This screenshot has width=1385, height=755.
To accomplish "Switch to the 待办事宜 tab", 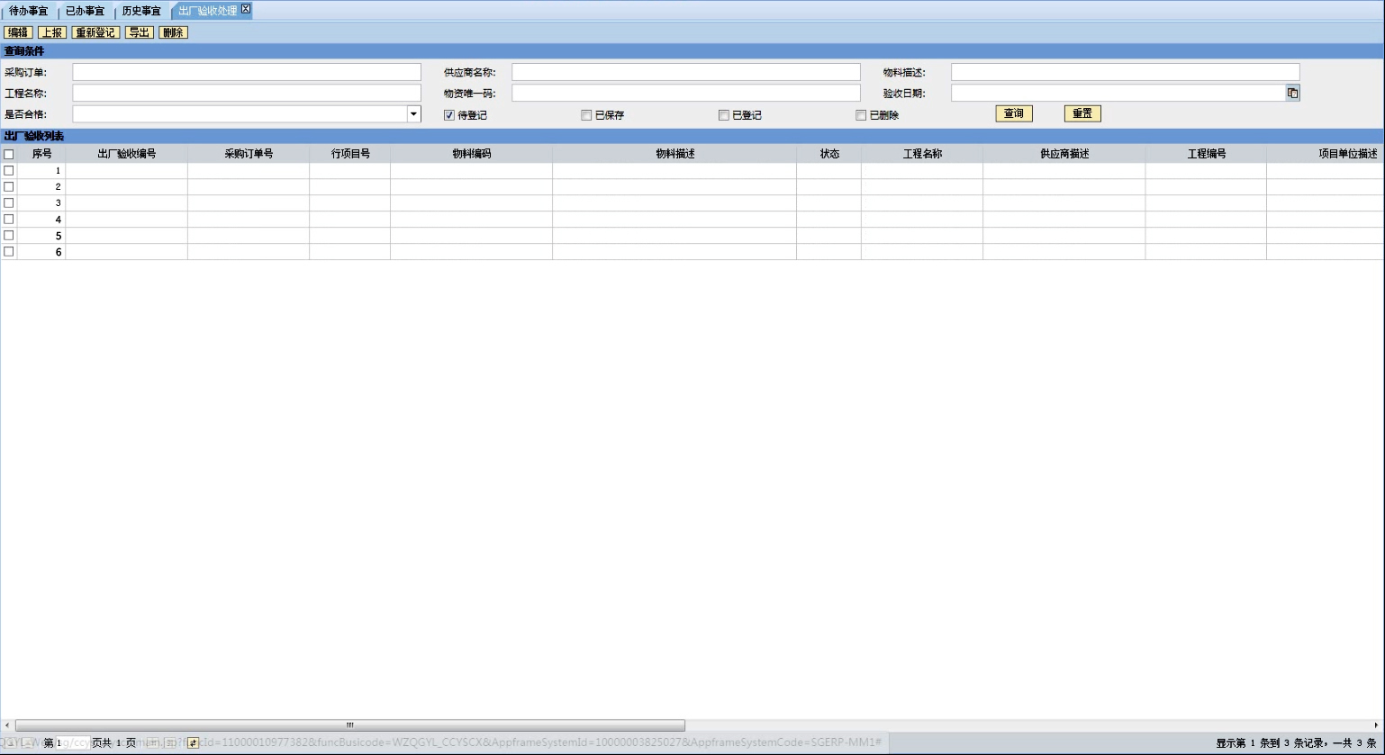I will [x=29, y=11].
